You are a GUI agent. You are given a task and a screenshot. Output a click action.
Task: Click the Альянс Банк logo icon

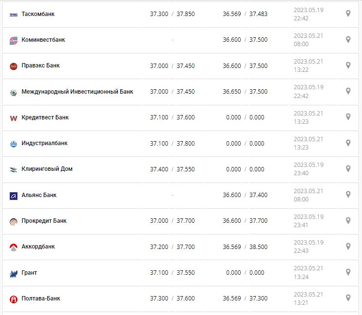[14, 196]
